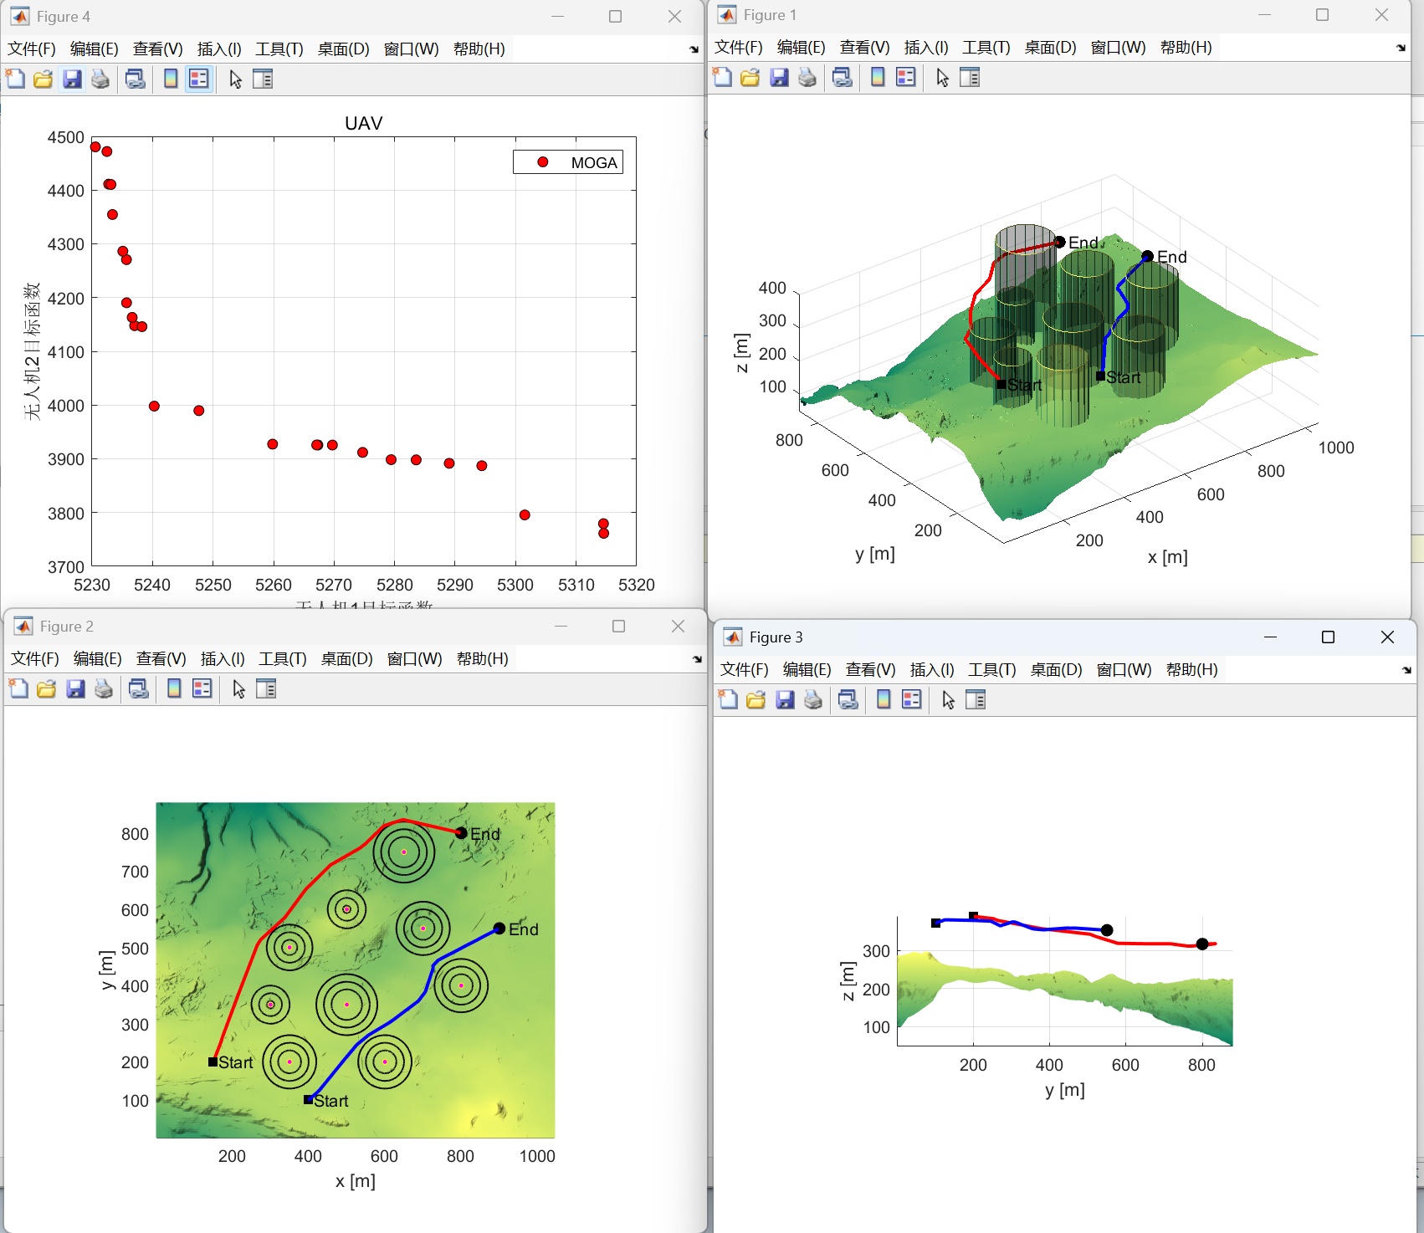Open Property Inspector in Figure 1 toolbar
Image resolution: width=1424 pixels, height=1233 pixels.
pyautogui.click(x=970, y=78)
